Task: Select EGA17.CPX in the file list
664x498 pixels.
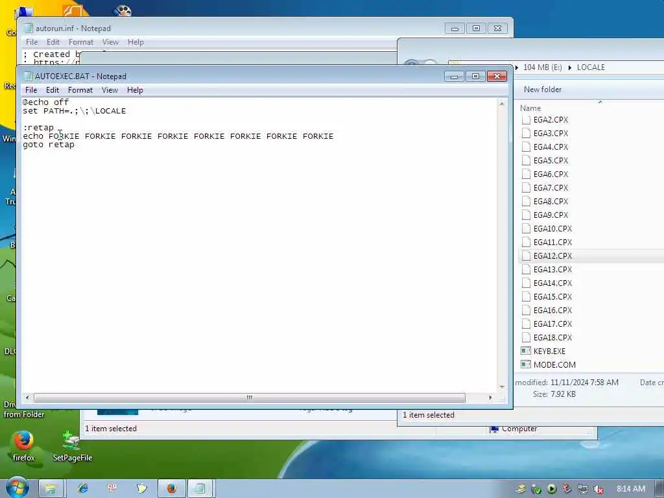Action: tap(552, 324)
